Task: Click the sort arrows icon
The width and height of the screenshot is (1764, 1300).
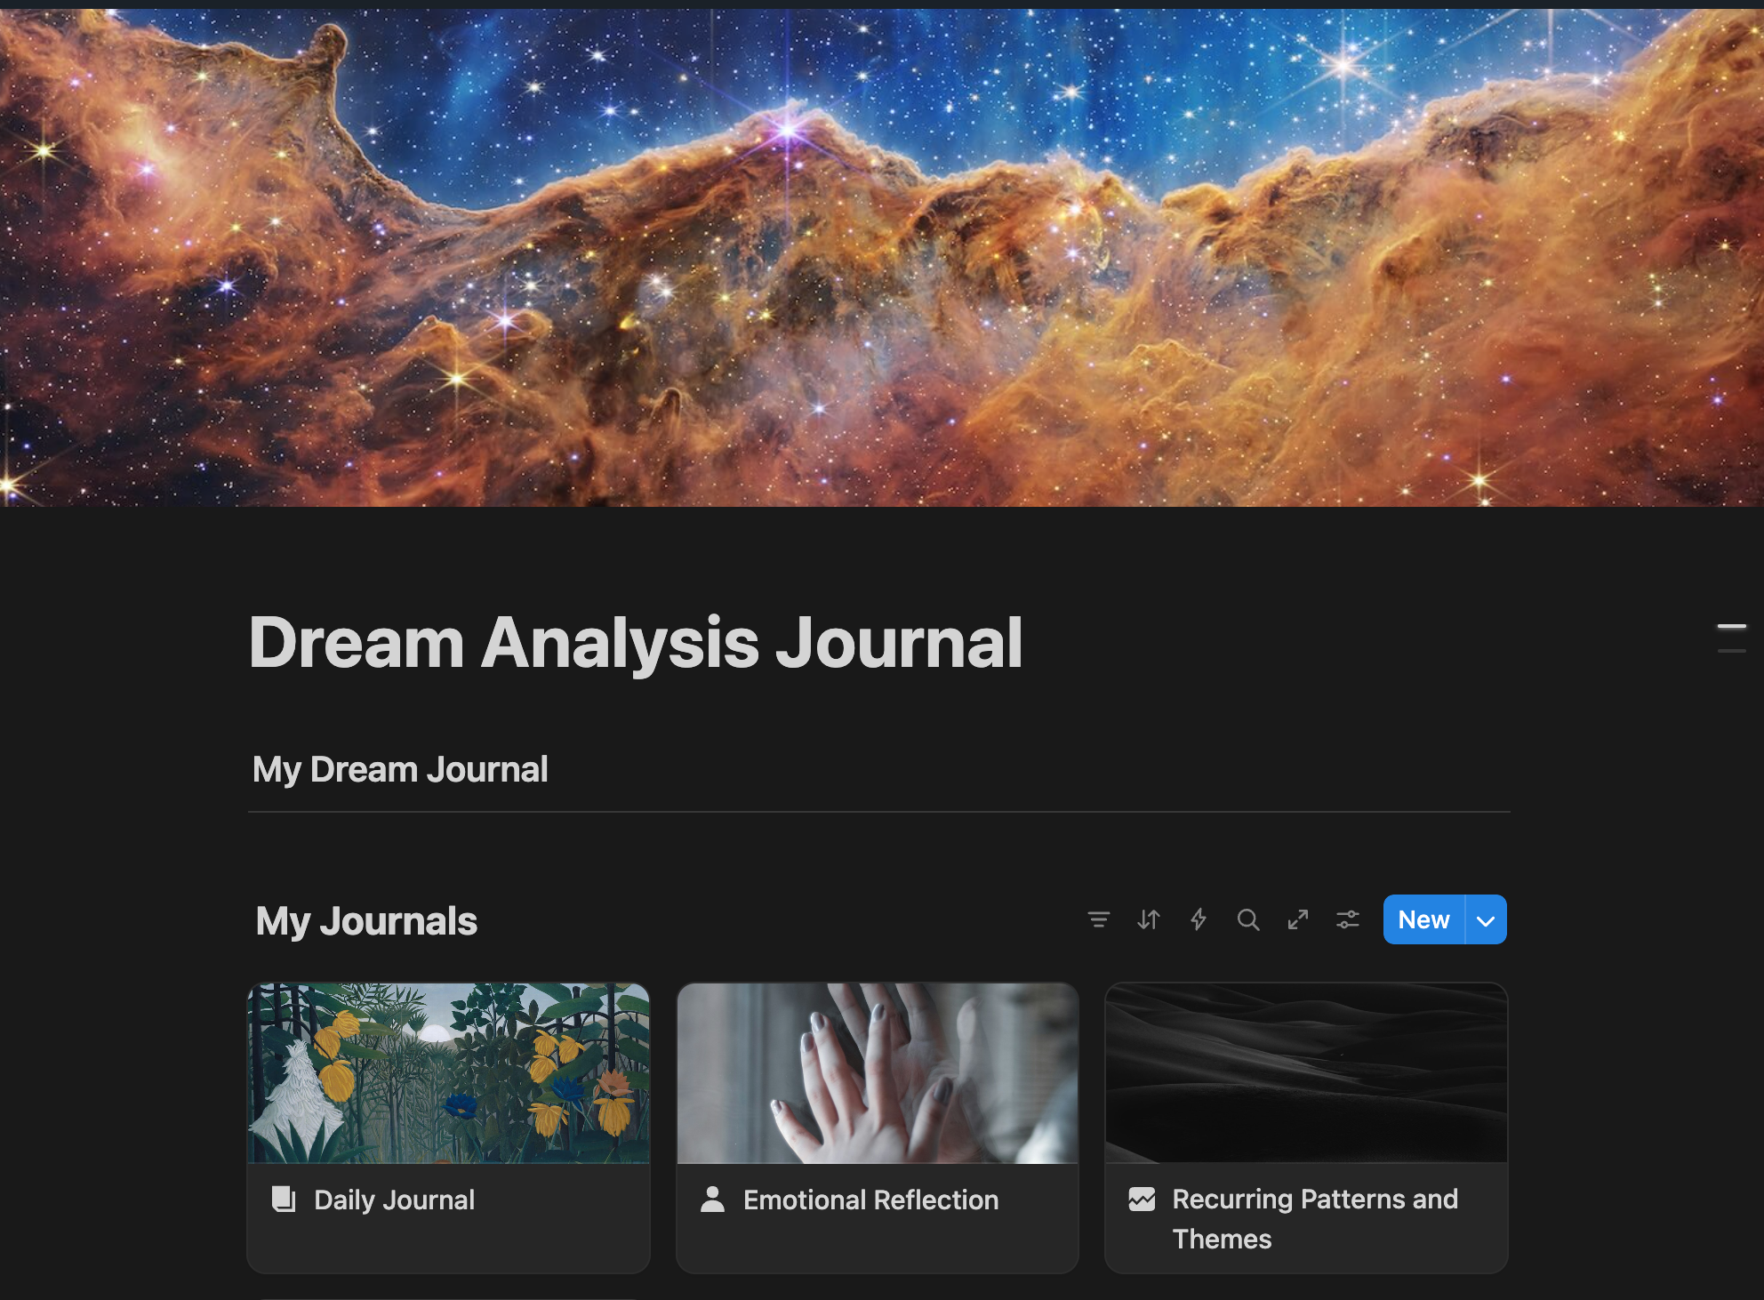Action: [1148, 919]
